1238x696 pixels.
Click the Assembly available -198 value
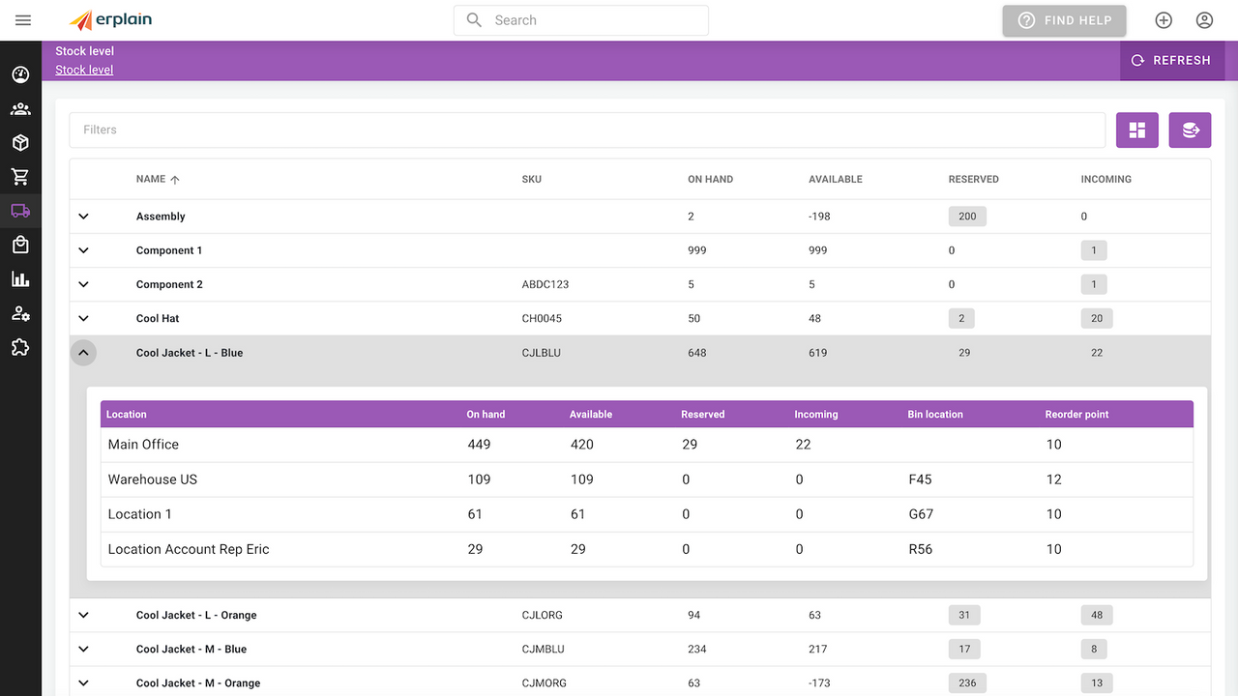click(x=819, y=217)
